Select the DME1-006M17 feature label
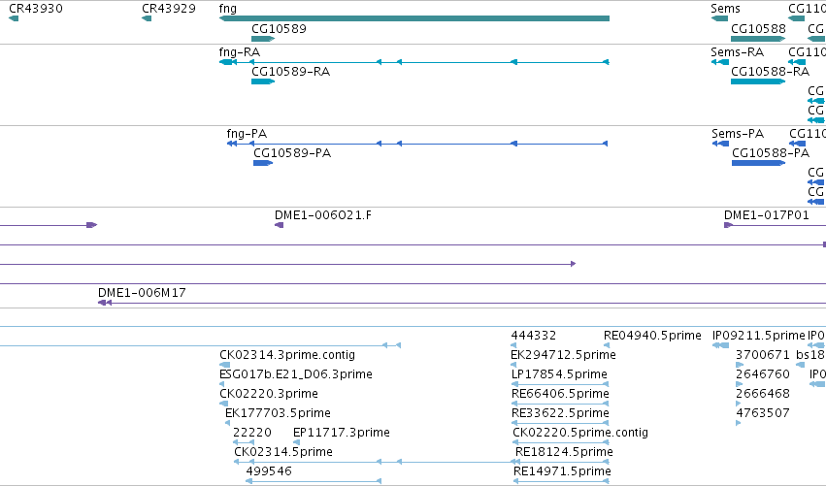Viewport: 826px width, 486px height. click(142, 293)
